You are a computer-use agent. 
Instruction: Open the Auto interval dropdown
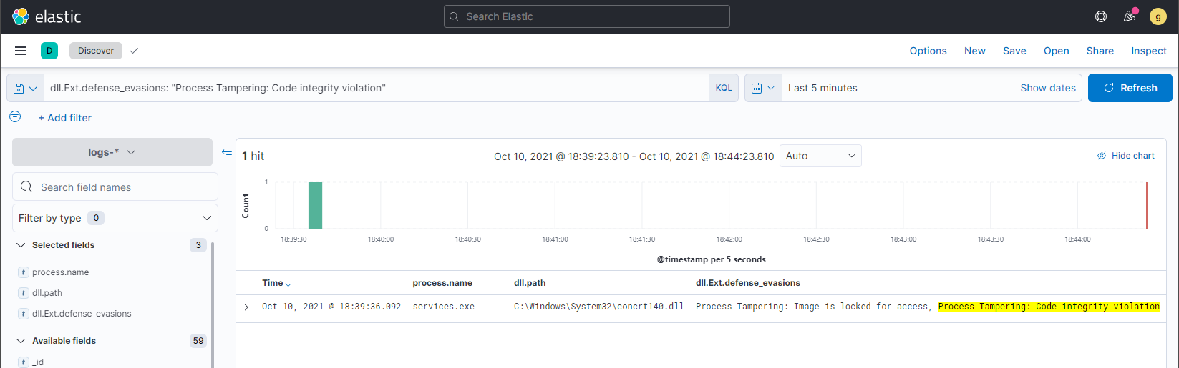click(x=820, y=156)
